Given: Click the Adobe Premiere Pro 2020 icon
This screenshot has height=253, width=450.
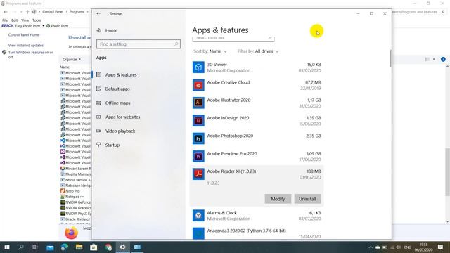Looking at the screenshot, I should 198,156.
